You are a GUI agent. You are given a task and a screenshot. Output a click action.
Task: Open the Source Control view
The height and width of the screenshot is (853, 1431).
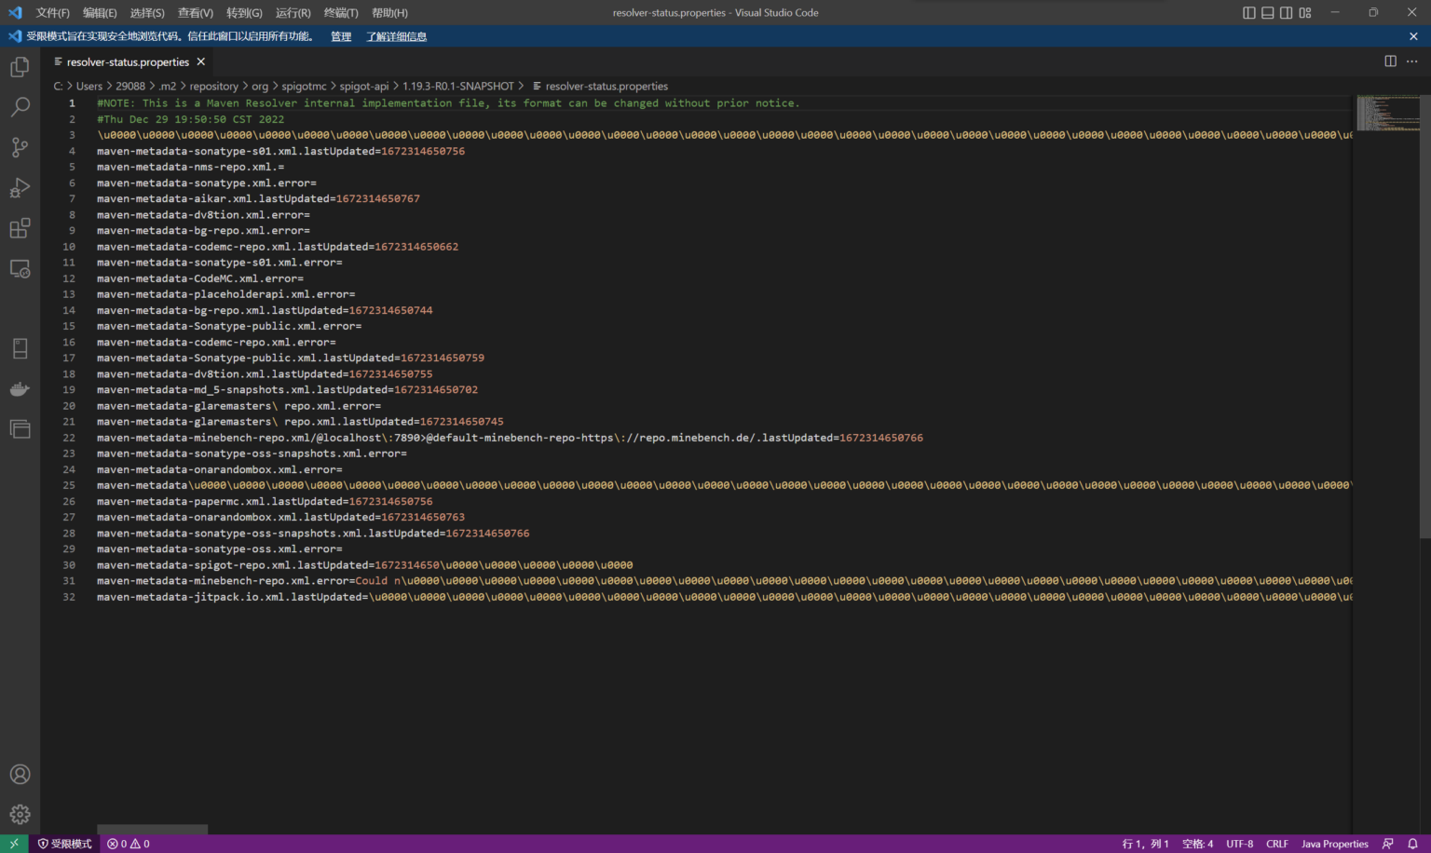pyautogui.click(x=20, y=147)
